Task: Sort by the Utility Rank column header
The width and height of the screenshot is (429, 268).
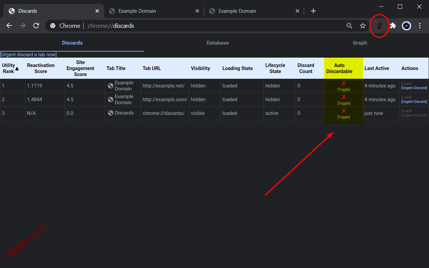Action: 12,68
